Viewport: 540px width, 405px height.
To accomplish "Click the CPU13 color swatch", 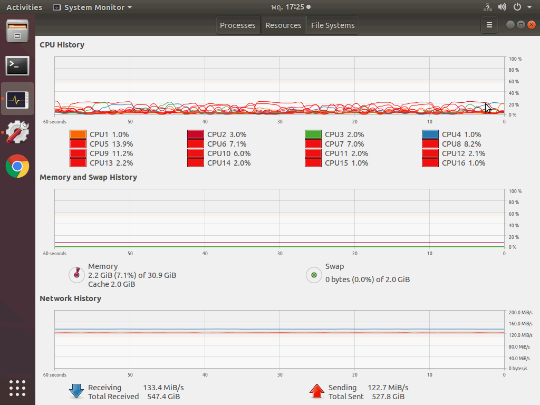I will (x=78, y=163).
